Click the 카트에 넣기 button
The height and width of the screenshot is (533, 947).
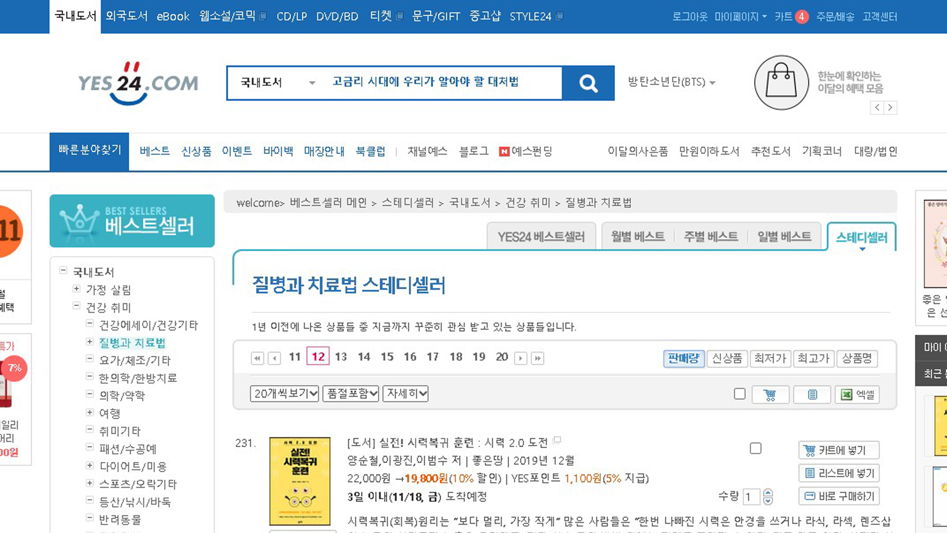tap(838, 450)
